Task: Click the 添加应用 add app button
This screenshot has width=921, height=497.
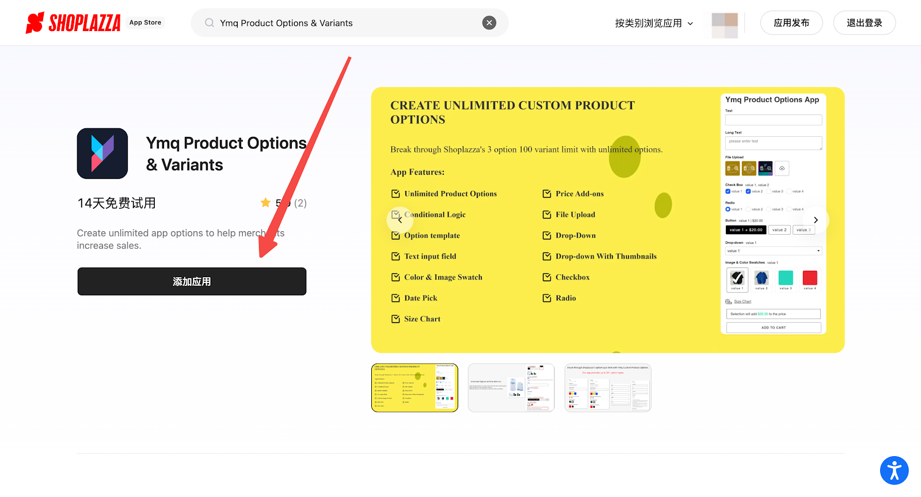Action: [192, 281]
